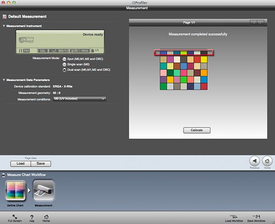Click the macOS zoom (green) window button
The height and width of the screenshot is (224, 275).
[x=14, y=3]
